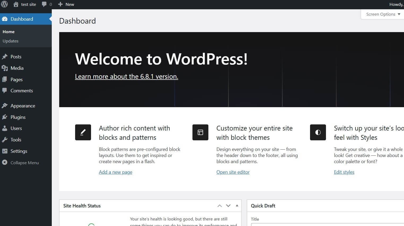Open the Dashboard menu item
Viewport: 404px width, 226px height.
click(26, 19)
